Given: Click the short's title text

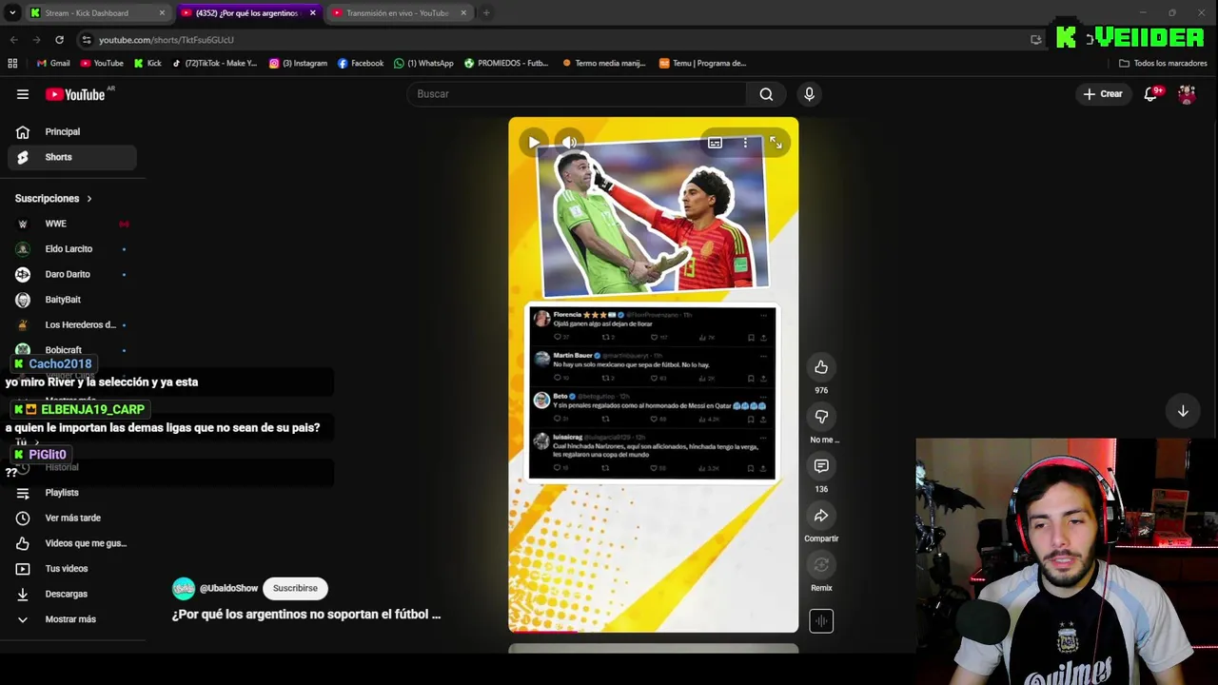Looking at the screenshot, I should [x=306, y=615].
